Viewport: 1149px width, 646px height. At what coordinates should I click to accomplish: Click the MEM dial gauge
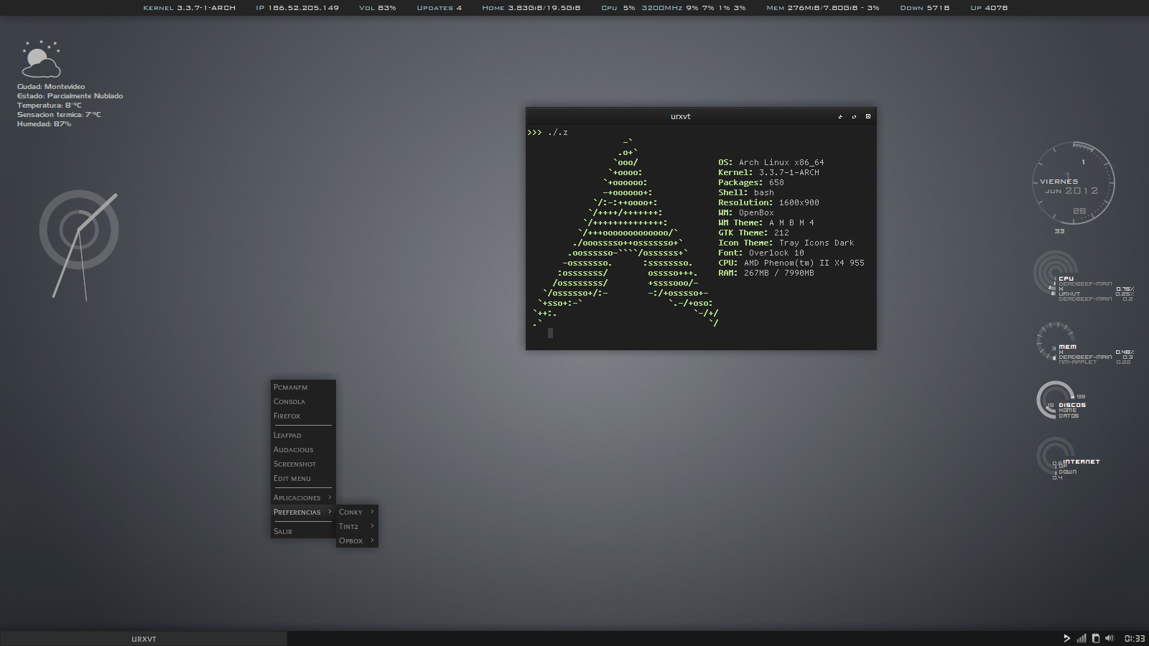(x=1054, y=341)
